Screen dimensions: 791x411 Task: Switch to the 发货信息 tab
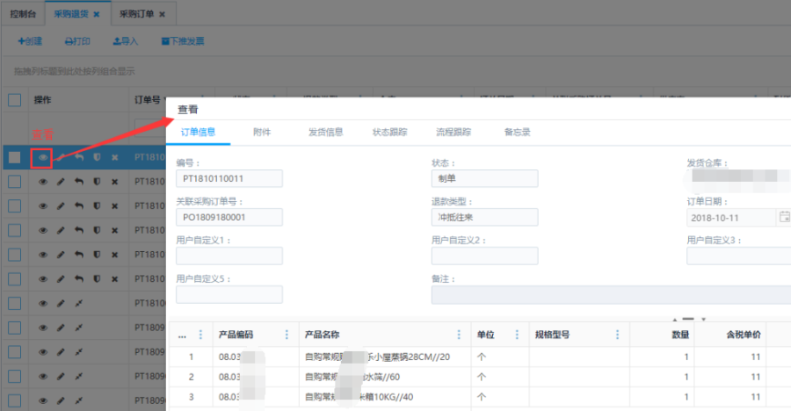click(x=325, y=133)
